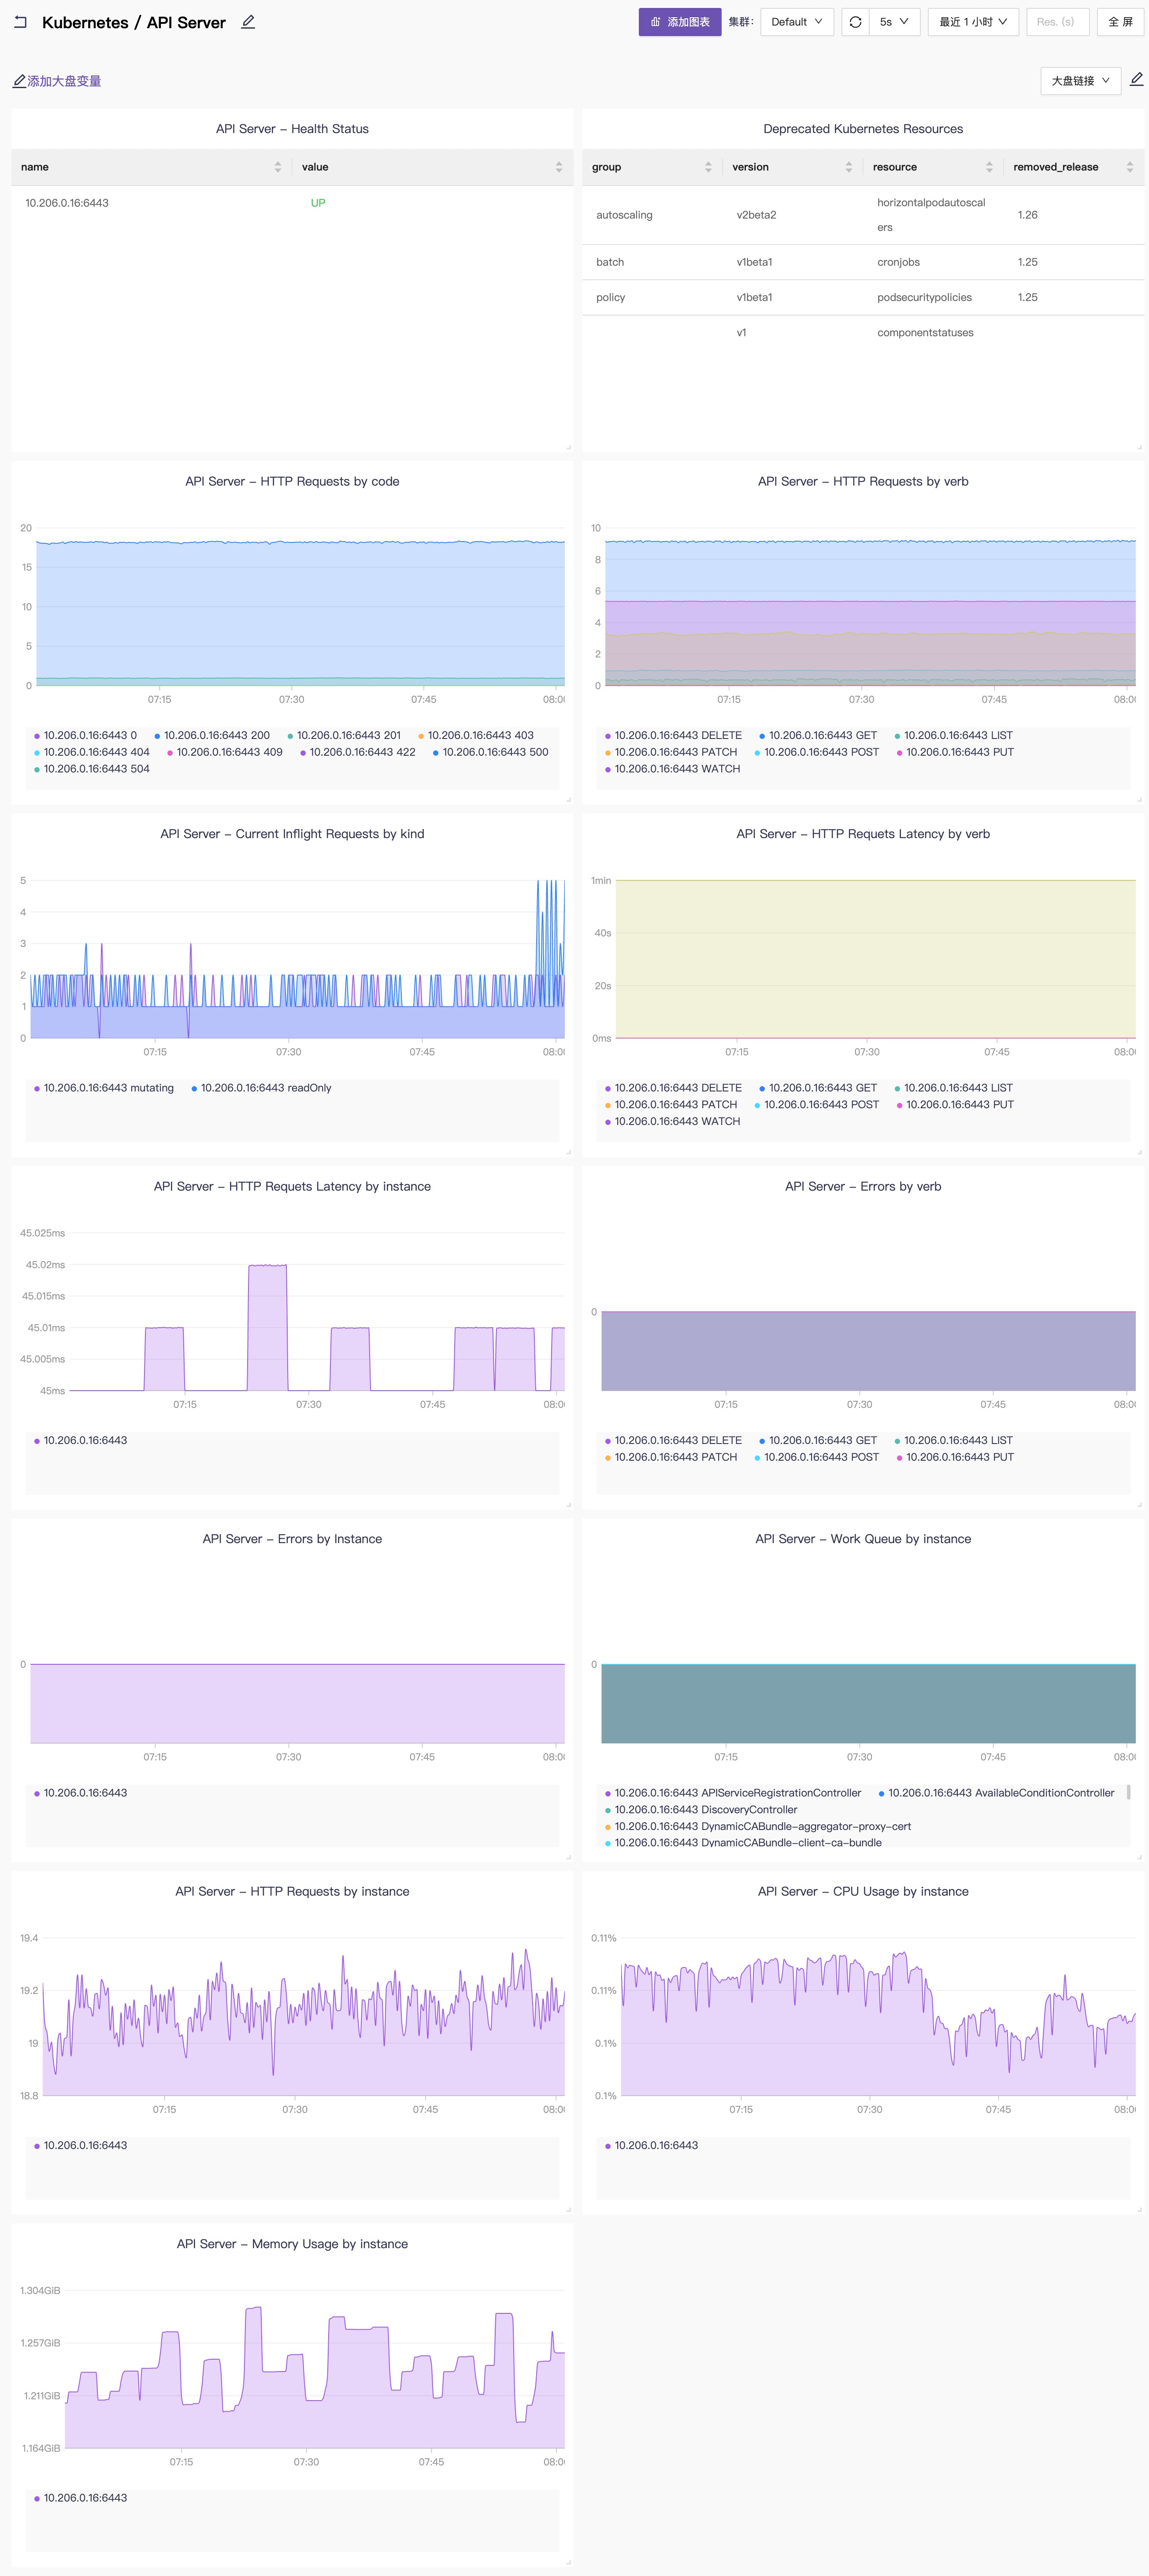Open the 5s refresh interval dropdown
The height and width of the screenshot is (2576, 1149).
coord(894,21)
